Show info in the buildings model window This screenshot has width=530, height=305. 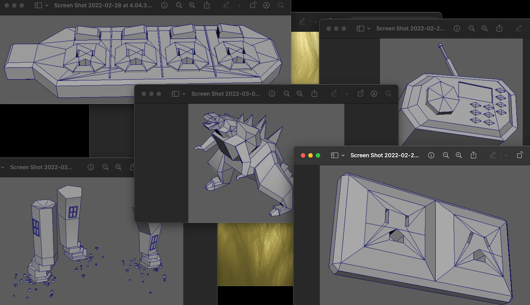tap(91, 167)
